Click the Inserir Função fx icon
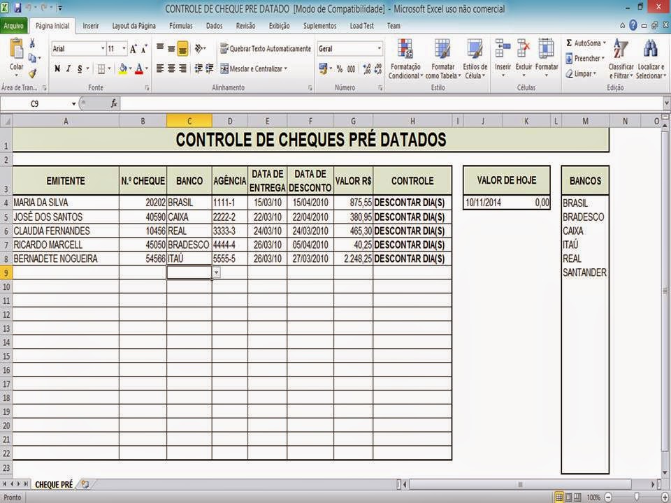Viewport: 671px width, 503px height. pos(114,103)
